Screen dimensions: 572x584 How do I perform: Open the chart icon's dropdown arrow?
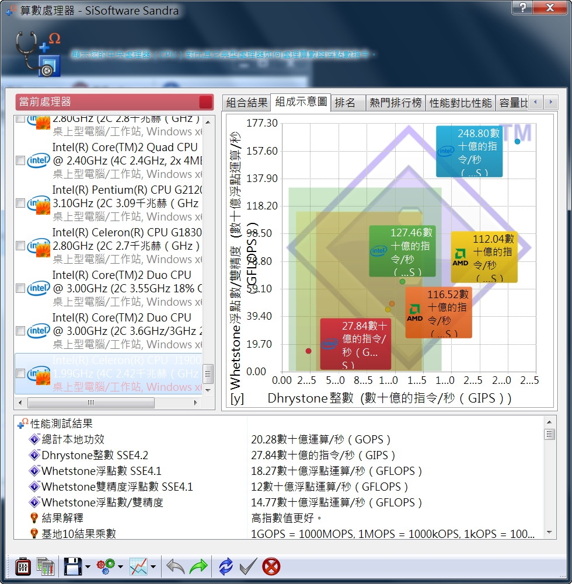(x=153, y=567)
